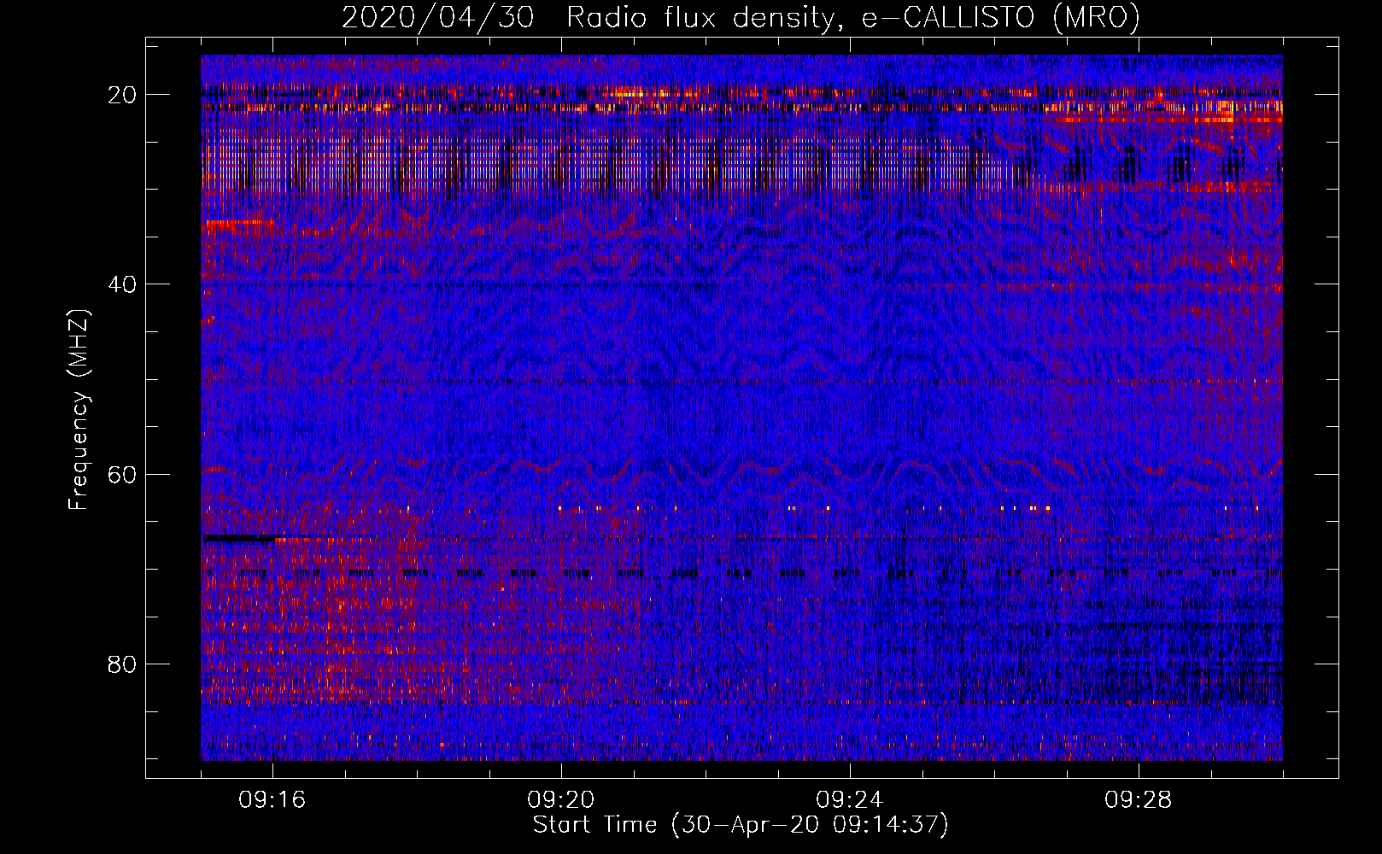Click the 'Frequency (MHZ)' y-axis label
The image size is (1382, 854).
pos(79,409)
